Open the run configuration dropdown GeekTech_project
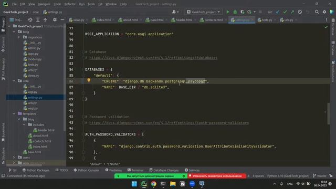Image resolution: width=336 pixels, height=189 pixels. point(203,12)
